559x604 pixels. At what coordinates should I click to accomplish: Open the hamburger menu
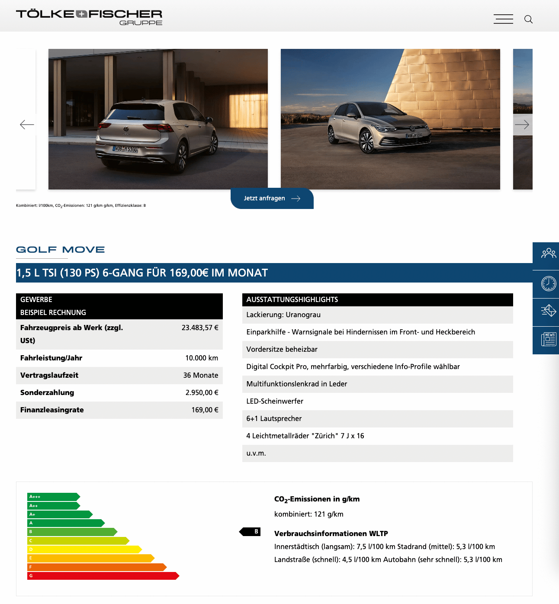tap(503, 19)
